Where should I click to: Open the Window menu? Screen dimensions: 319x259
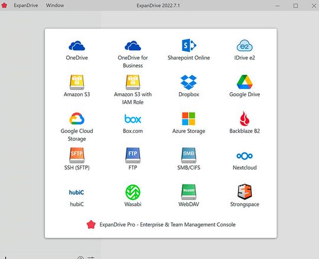click(x=55, y=5)
